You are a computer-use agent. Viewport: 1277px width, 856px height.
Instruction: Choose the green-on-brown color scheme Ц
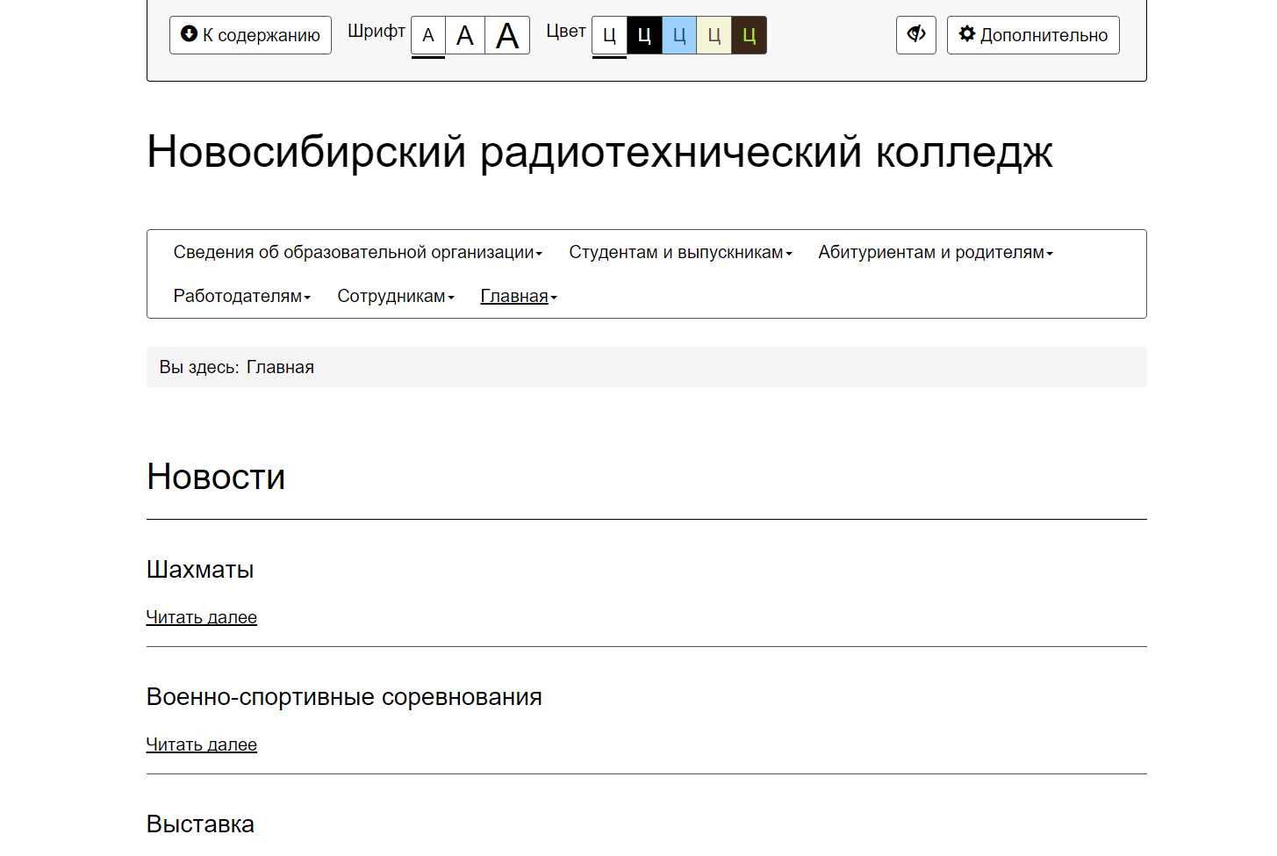coord(750,35)
